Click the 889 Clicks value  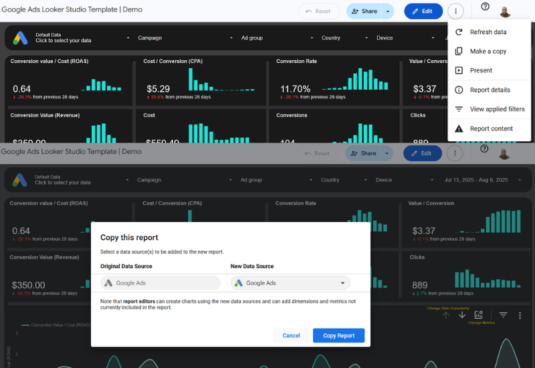pos(420,285)
